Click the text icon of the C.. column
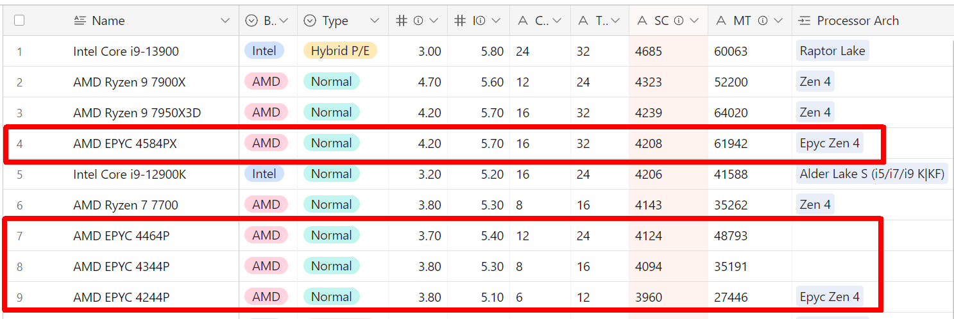The width and height of the screenshot is (954, 319). click(x=522, y=21)
